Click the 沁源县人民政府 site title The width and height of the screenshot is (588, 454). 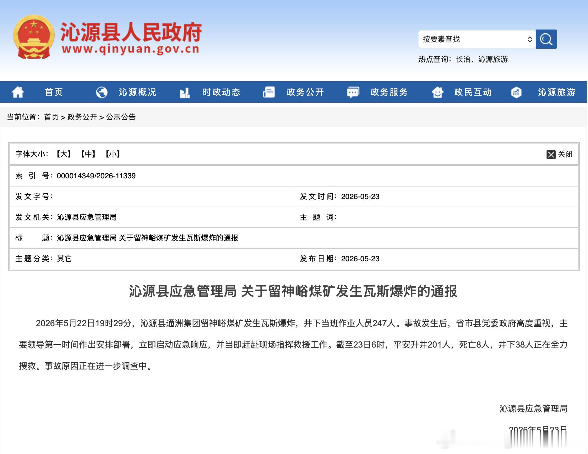(x=131, y=32)
